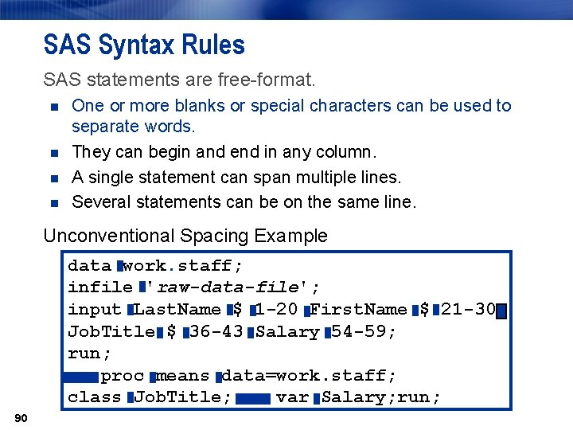Click 'class' in the last code line
The width and height of the screenshot is (573, 430).
point(94,397)
